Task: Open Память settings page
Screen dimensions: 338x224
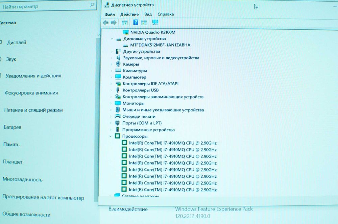Action: (11, 144)
